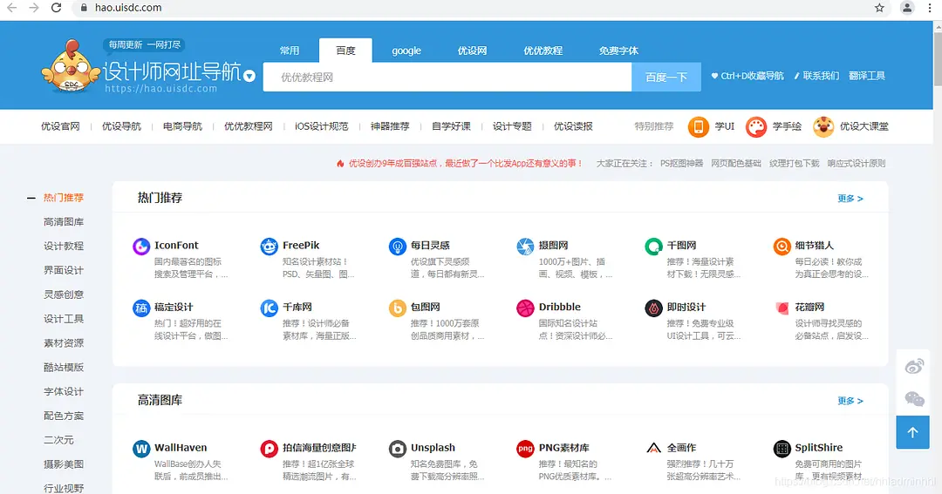Expand the dropdown arrow beside the site logo

[x=249, y=76]
